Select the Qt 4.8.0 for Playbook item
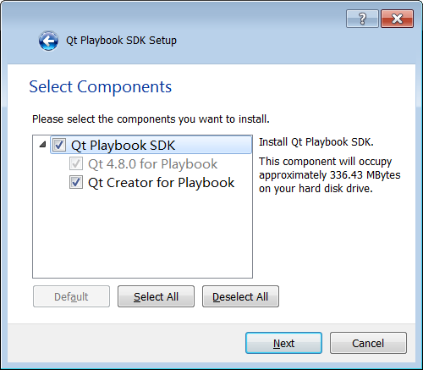 [152, 164]
